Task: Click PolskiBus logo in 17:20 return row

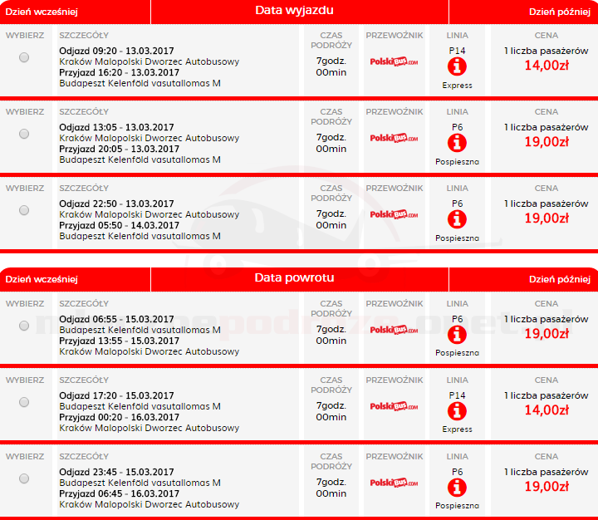Action: pyautogui.click(x=394, y=406)
